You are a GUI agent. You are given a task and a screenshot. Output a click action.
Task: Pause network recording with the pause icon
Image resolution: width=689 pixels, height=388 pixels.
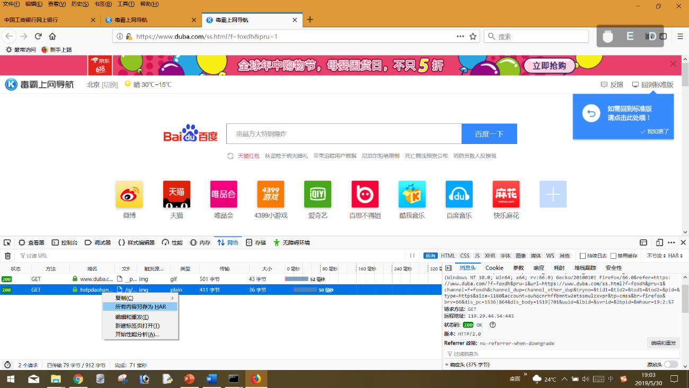click(412, 256)
